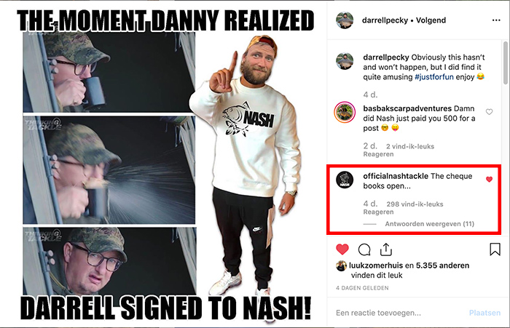Viewport: 510px width, 328px height.
Task: Toggle Volgend following status in header
Action: [431, 20]
